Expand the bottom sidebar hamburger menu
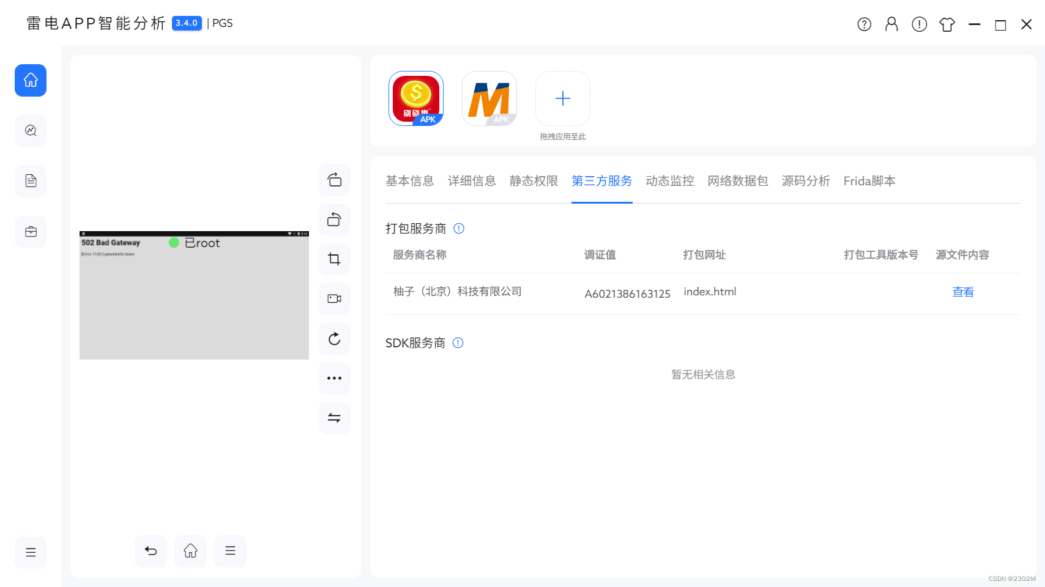1045x587 pixels. click(x=31, y=552)
